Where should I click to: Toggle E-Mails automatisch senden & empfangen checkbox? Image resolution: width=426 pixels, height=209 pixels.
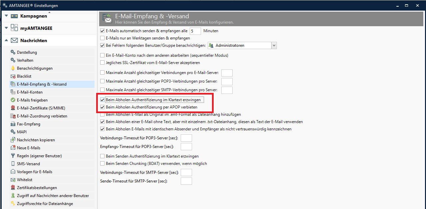(103, 31)
